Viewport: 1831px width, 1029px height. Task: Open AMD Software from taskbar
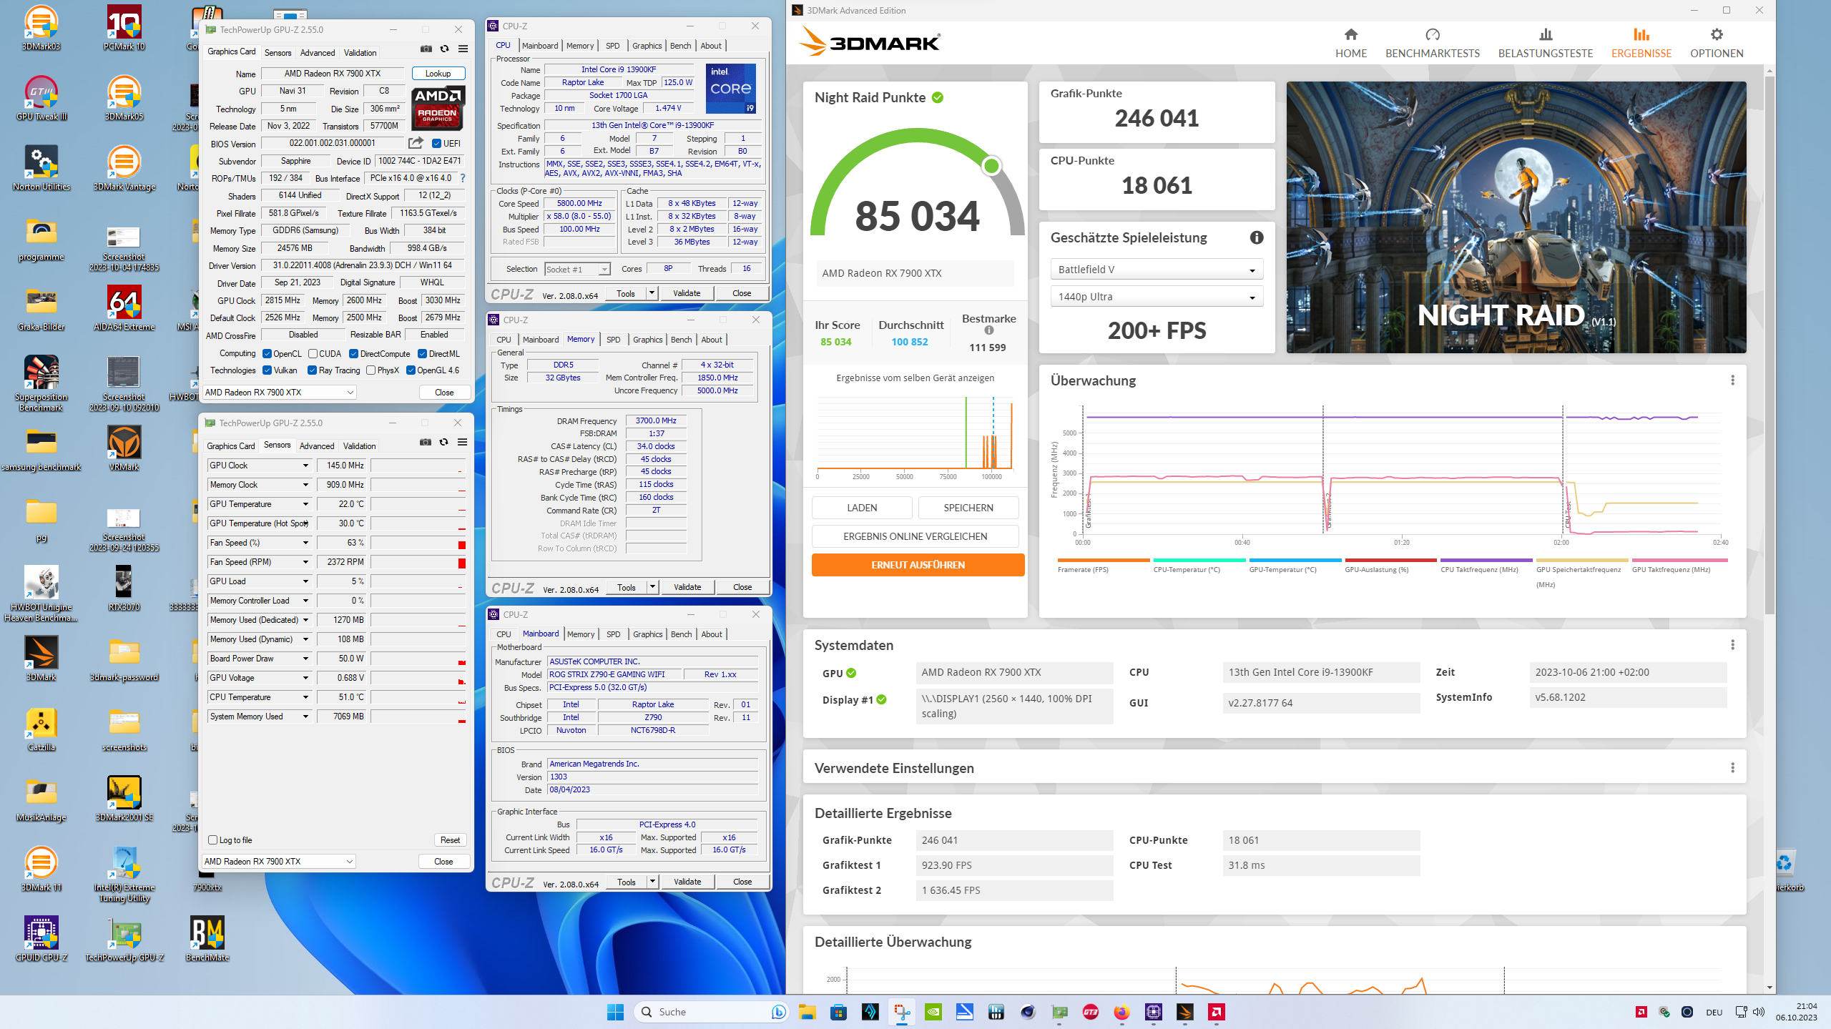[x=1216, y=1012]
